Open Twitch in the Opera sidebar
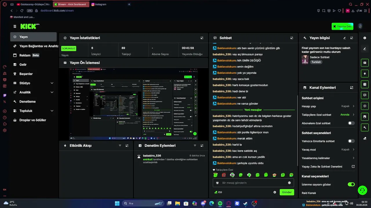 click(5, 95)
